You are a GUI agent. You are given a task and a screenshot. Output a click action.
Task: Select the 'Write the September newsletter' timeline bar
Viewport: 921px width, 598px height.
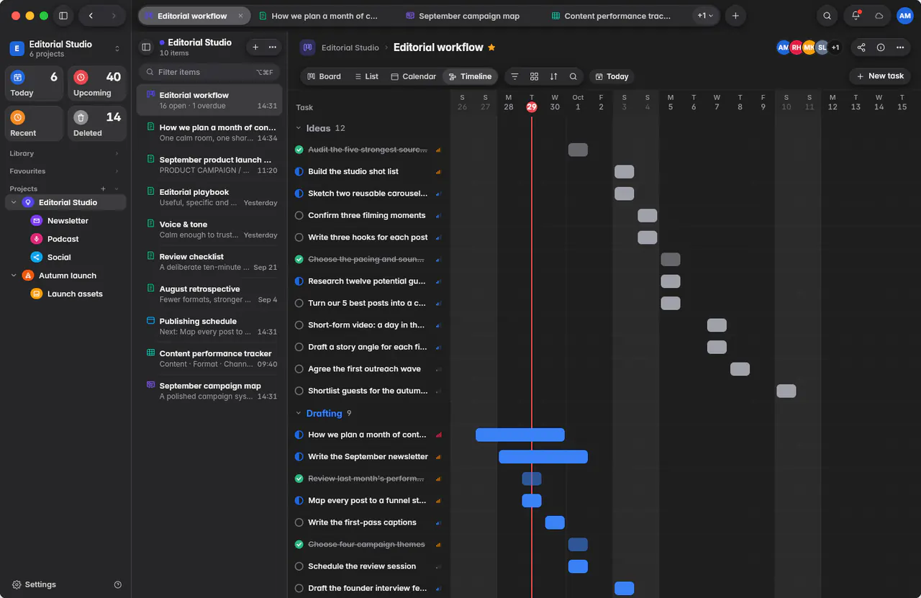(543, 457)
